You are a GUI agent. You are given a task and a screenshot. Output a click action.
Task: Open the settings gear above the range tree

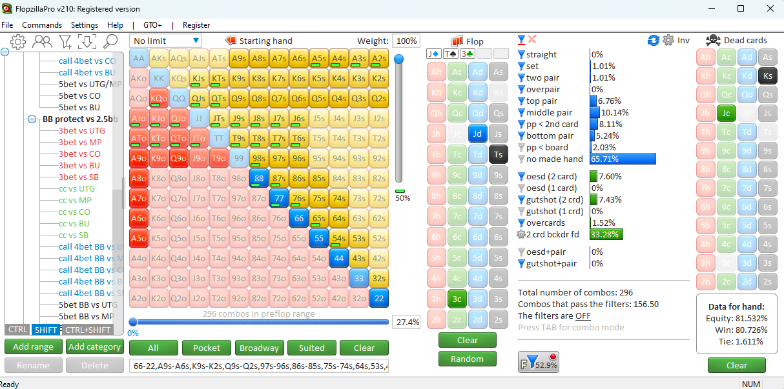click(18, 41)
